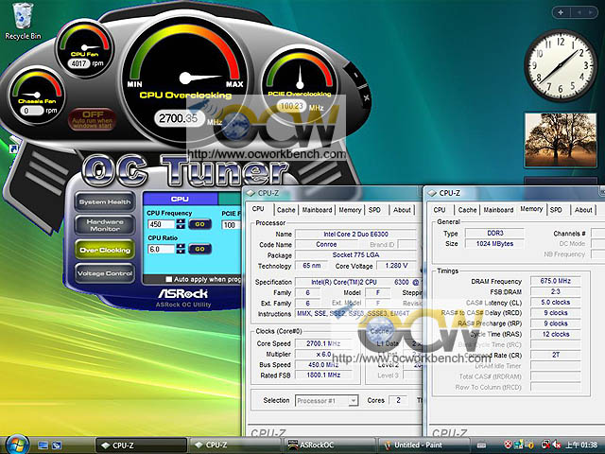Click the Package value Socket 775 LGA
Image resolution: width=605 pixels, height=454 pixels.
pyautogui.click(x=355, y=254)
